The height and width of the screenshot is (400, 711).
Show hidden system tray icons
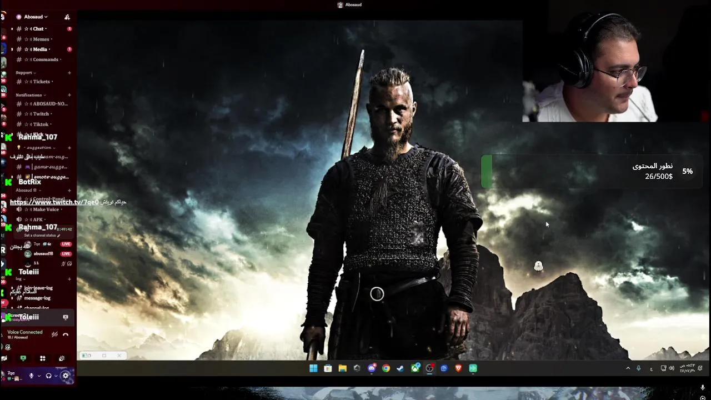[628, 368]
